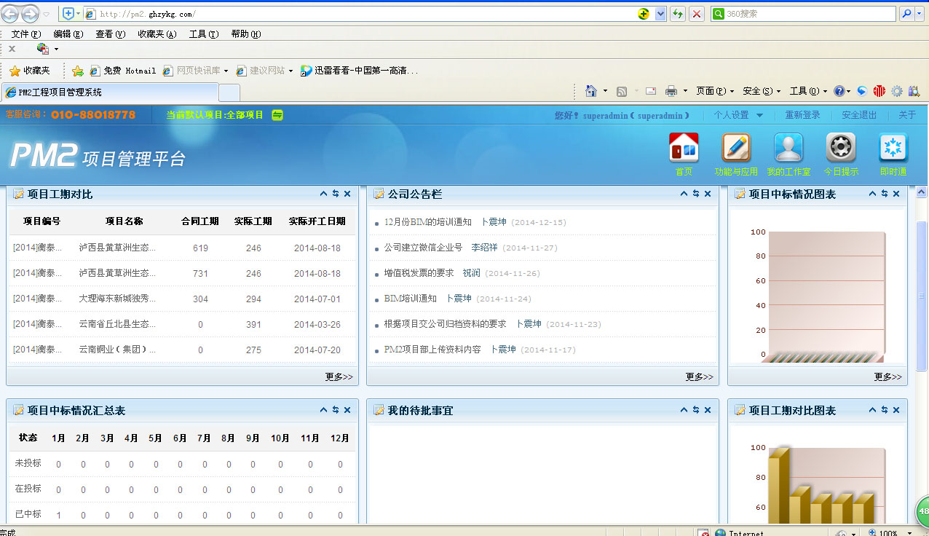Image resolution: width=929 pixels, height=536 pixels.
Task: Click the 今日提示 gear icon
Action: tap(841, 148)
